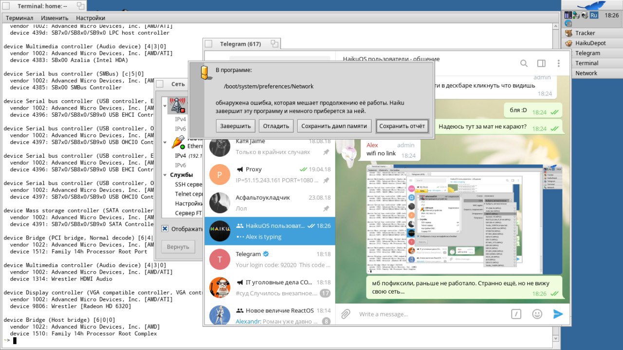Screen dimensions: 623x350
Task: Click Сохранить отчёт button
Action: (x=402, y=126)
